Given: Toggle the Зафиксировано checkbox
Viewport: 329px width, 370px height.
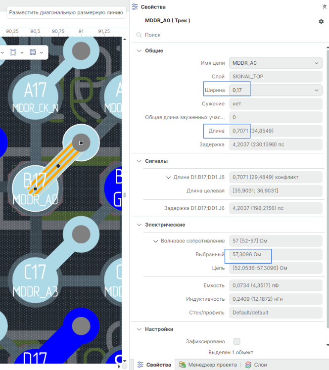Looking at the screenshot, I should (x=236, y=341).
